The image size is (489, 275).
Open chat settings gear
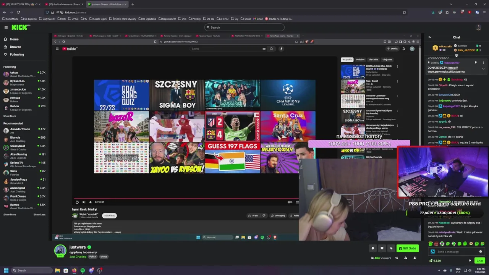pyautogui.click(x=470, y=260)
